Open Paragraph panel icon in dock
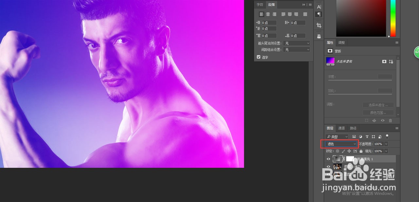This screenshot has width=419, height=202. [x=319, y=14]
